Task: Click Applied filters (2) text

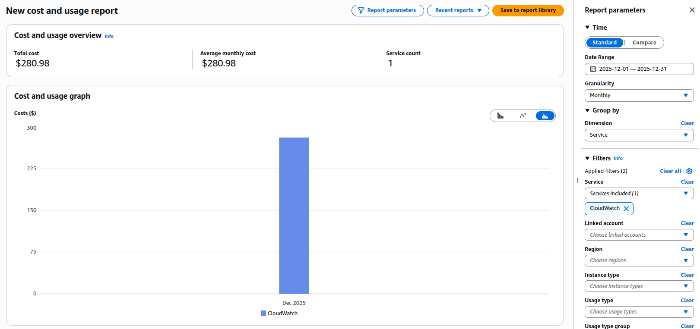Action: pos(606,171)
